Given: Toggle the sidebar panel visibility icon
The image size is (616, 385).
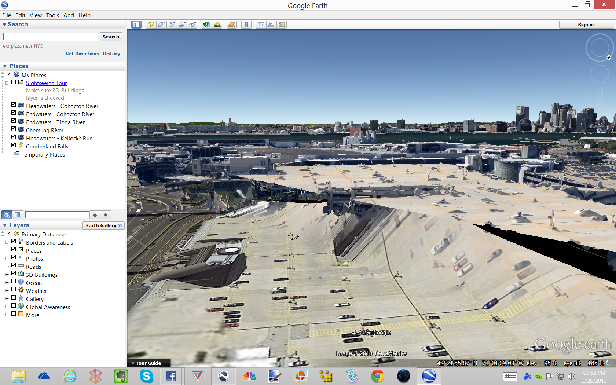Looking at the screenshot, I should pos(136,25).
